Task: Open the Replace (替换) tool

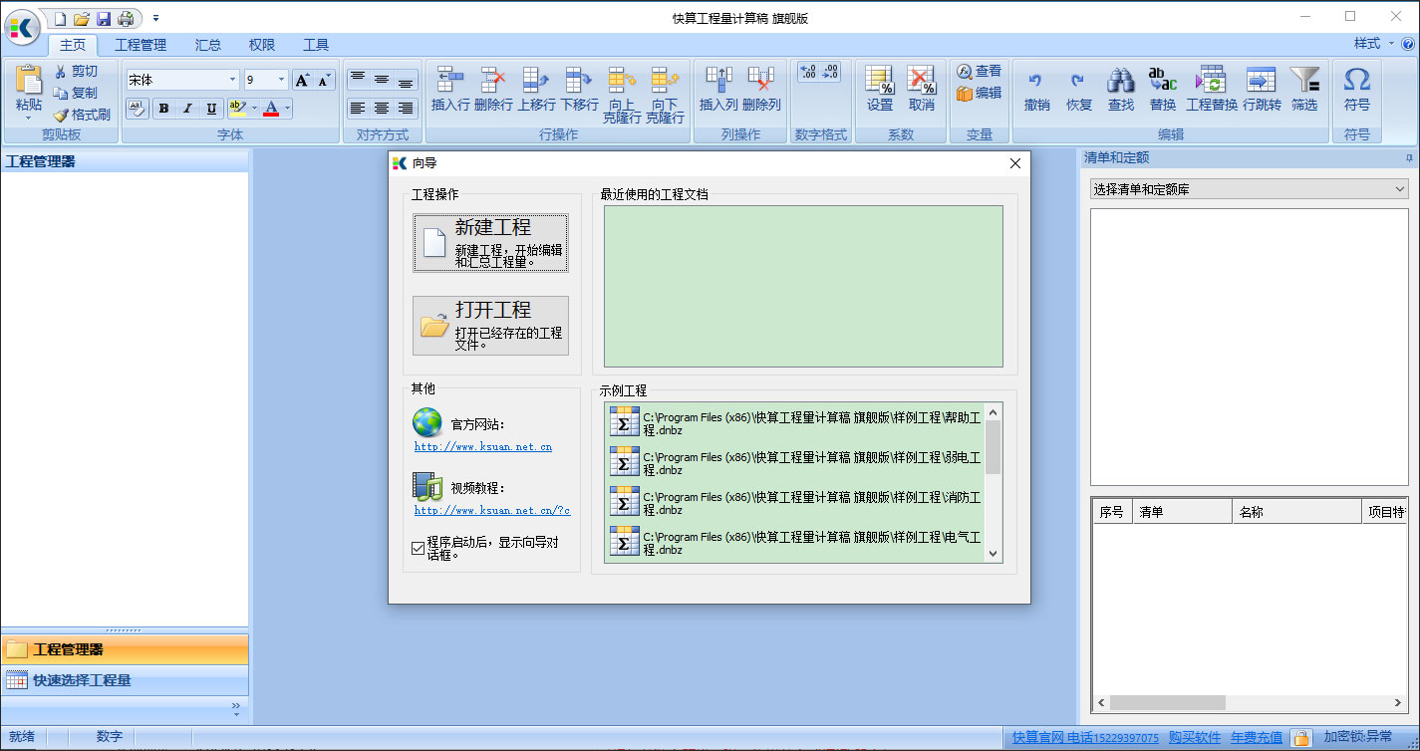Action: (1163, 80)
